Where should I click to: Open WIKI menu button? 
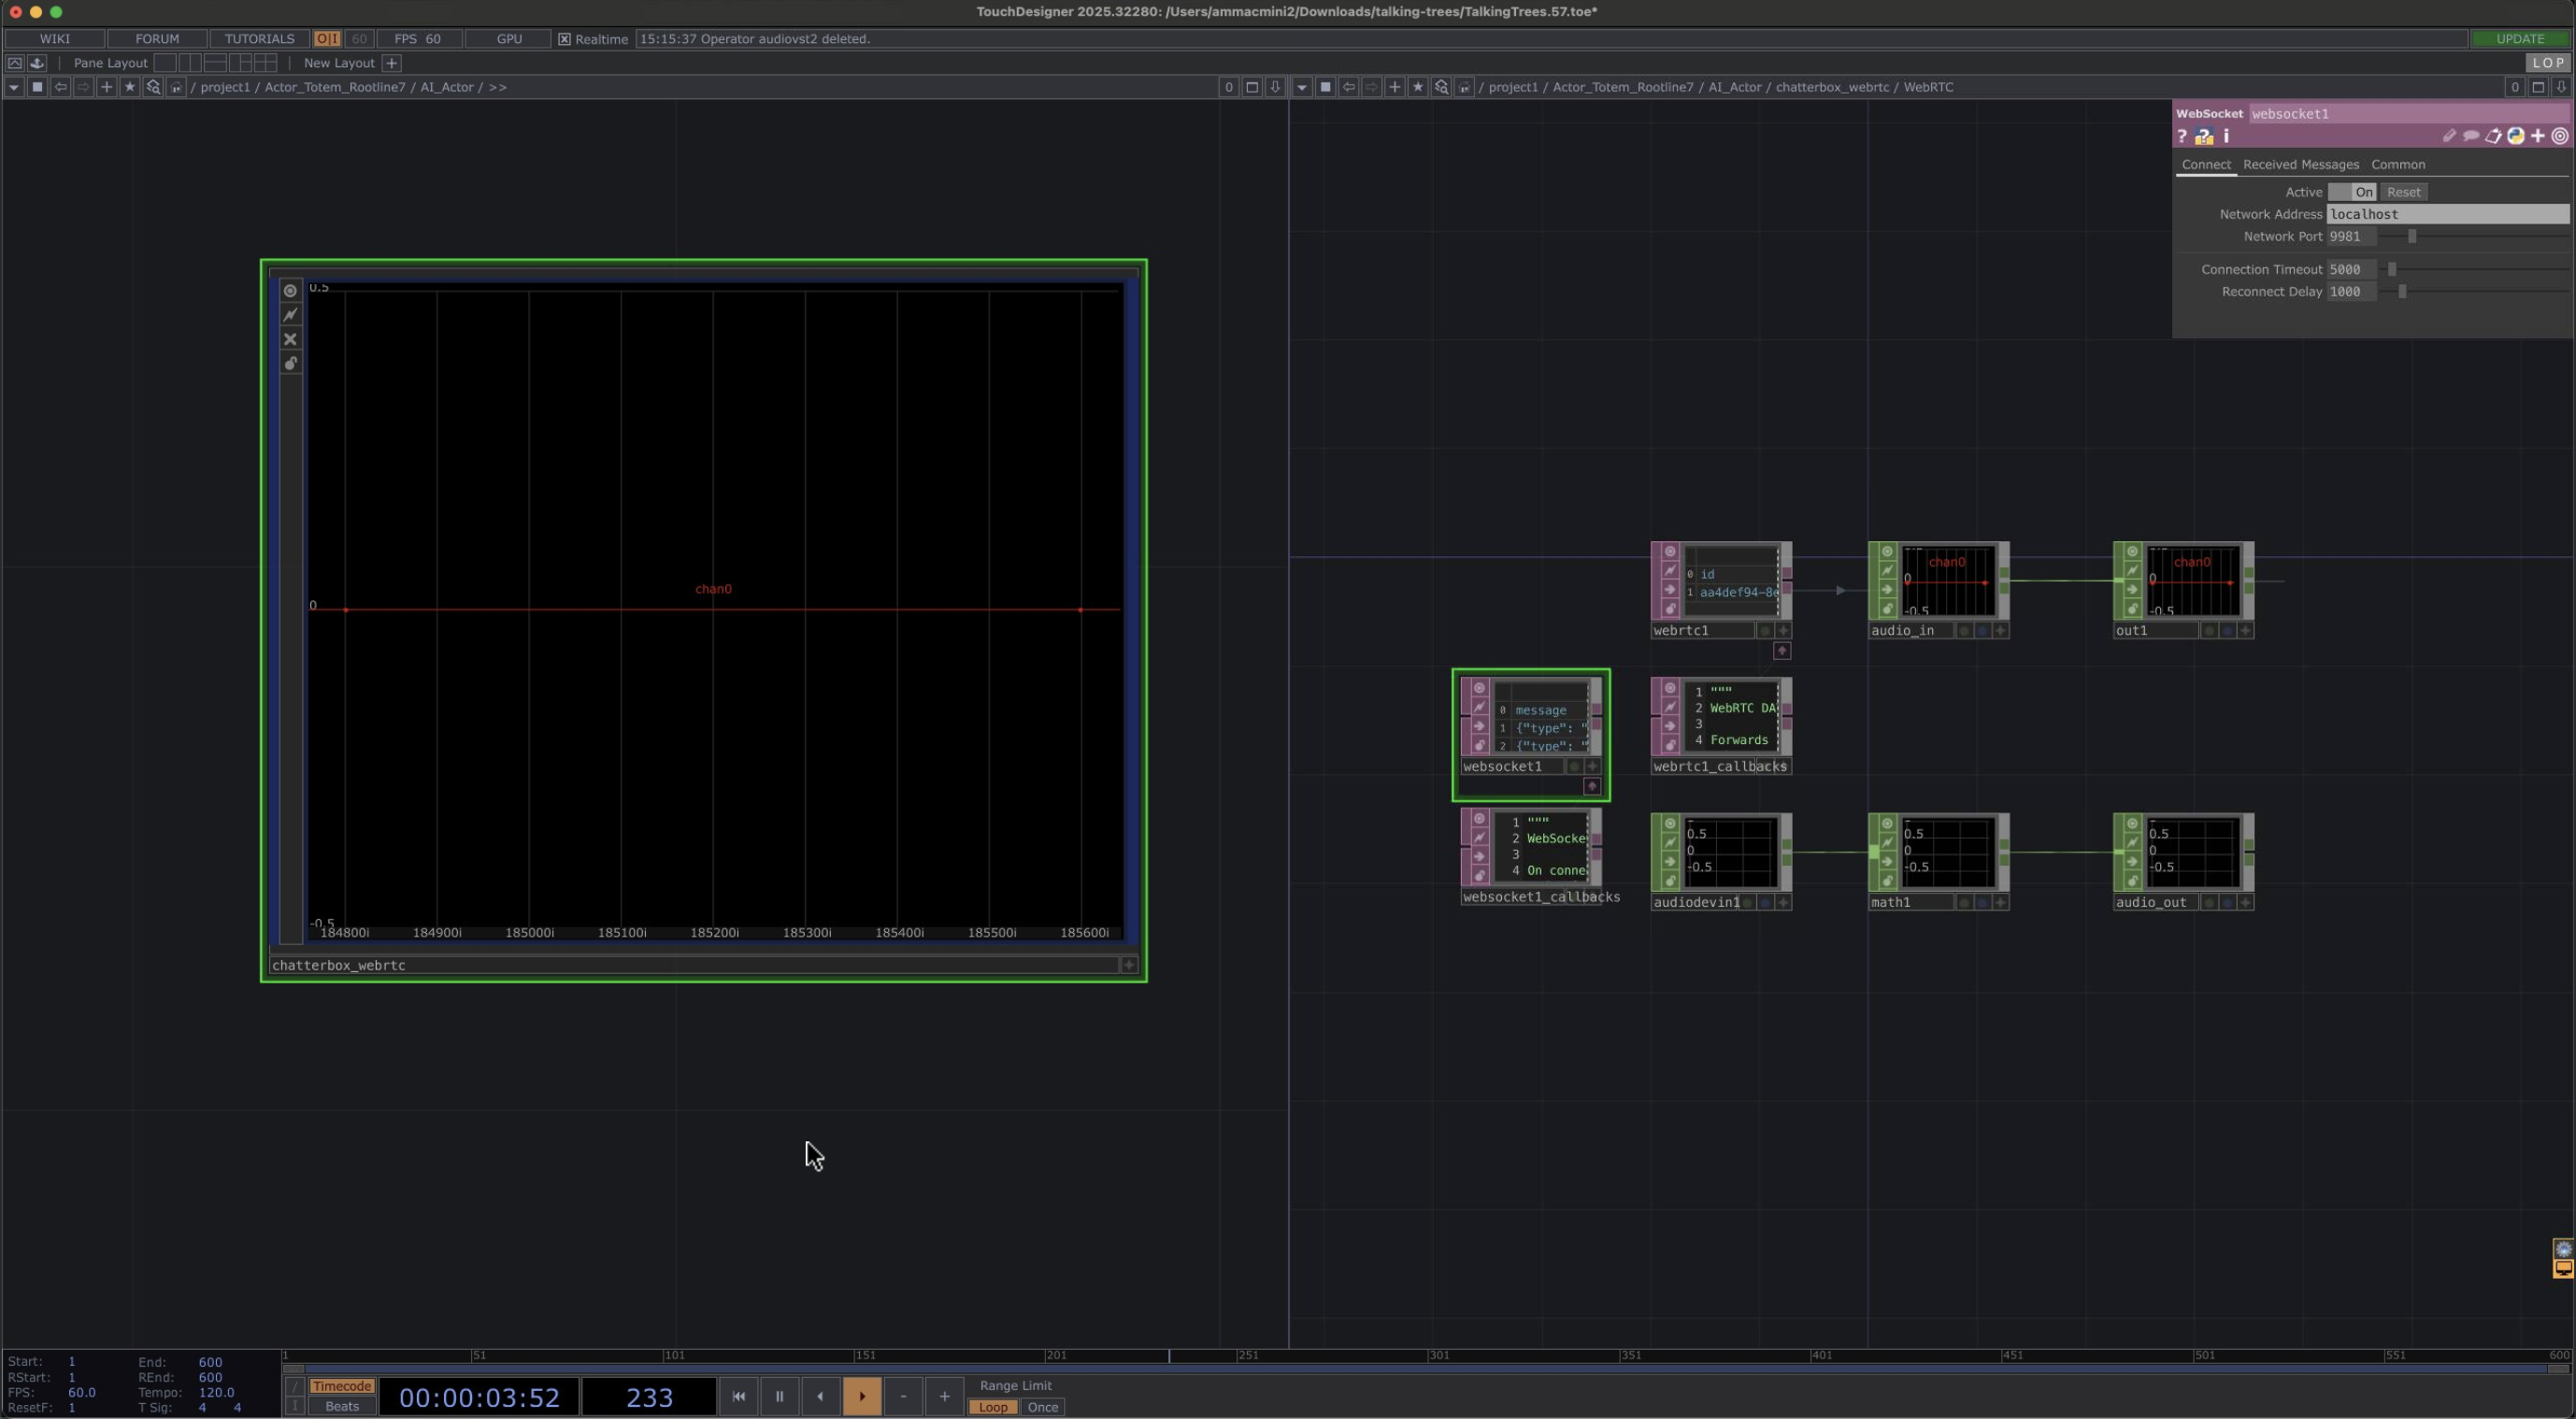55,39
